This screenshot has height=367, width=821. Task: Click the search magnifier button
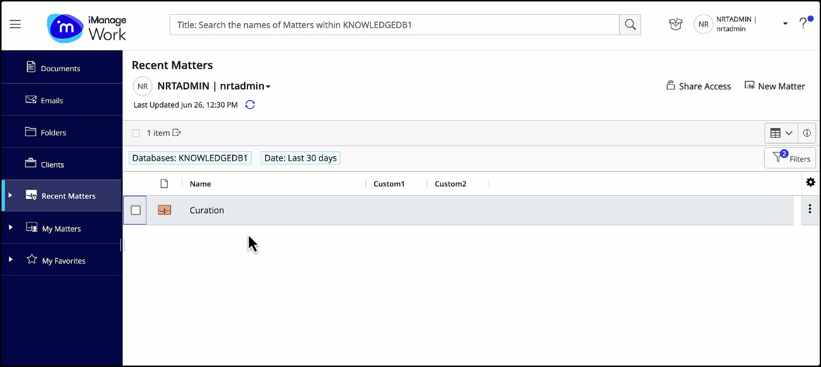(630, 24)
